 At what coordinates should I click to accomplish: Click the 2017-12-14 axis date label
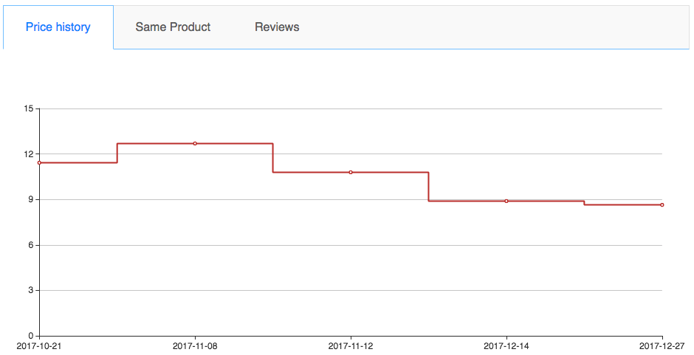tap(506, 345)
